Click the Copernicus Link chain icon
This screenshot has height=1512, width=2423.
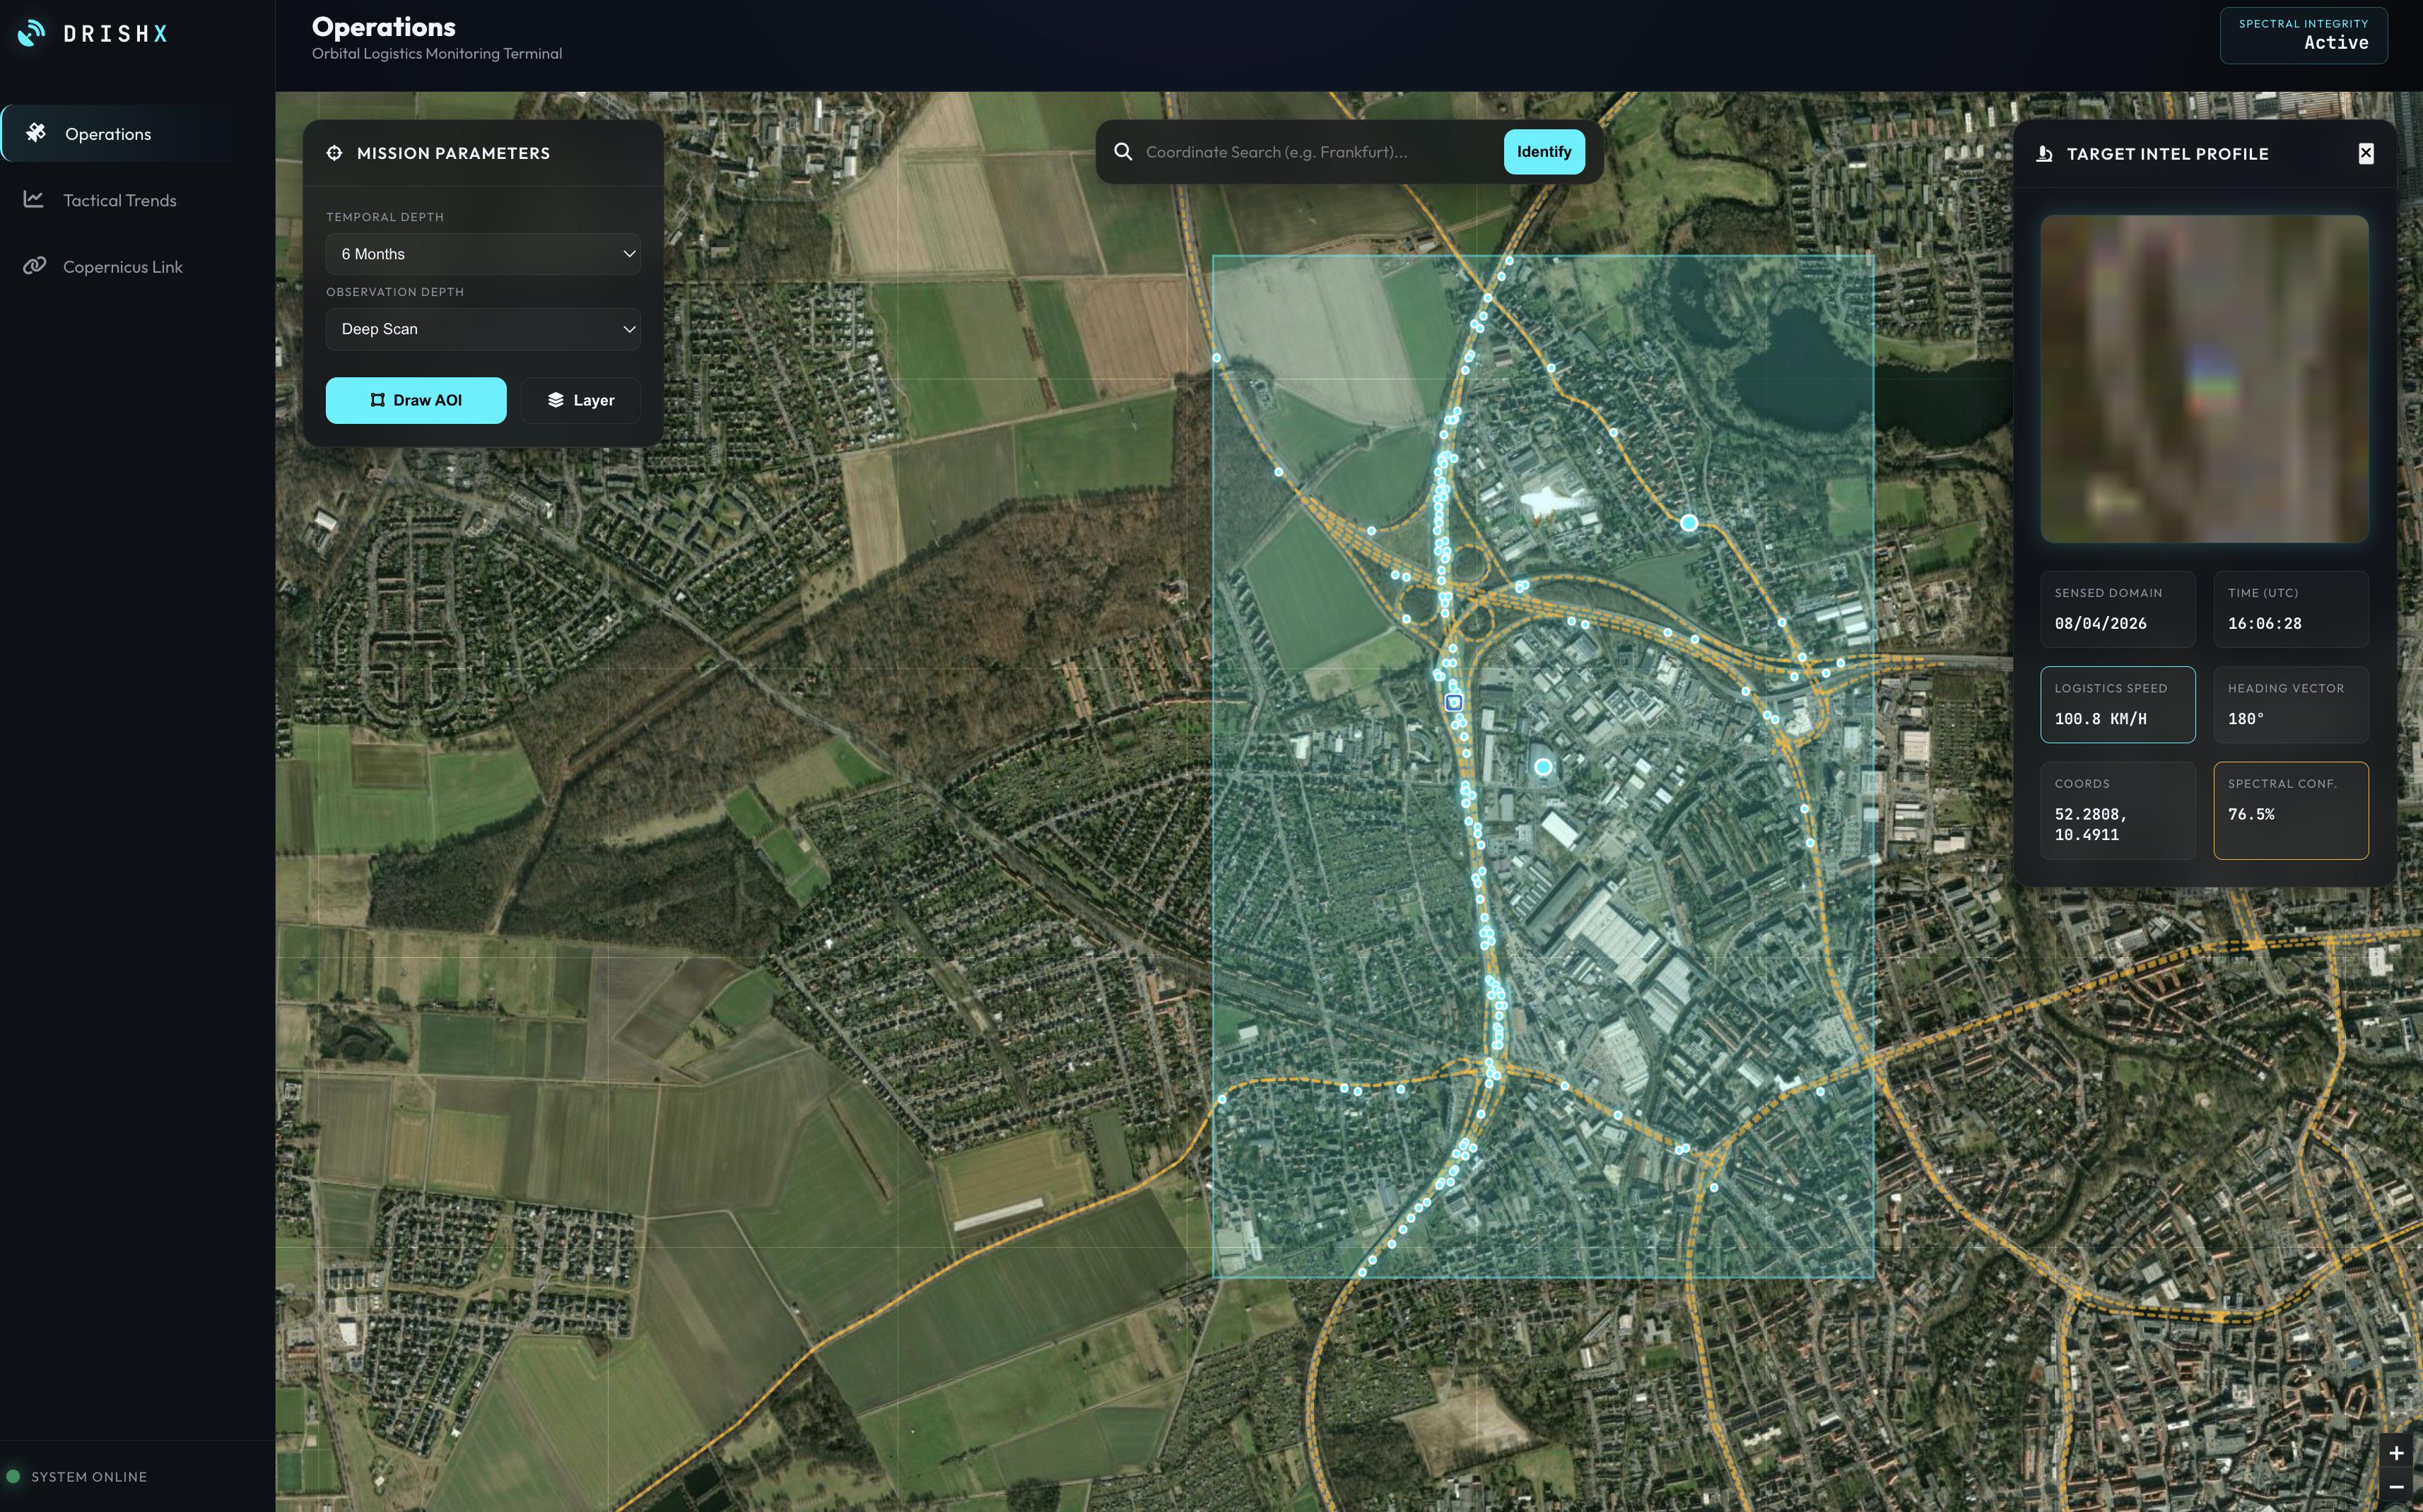[x=35, y=266]
